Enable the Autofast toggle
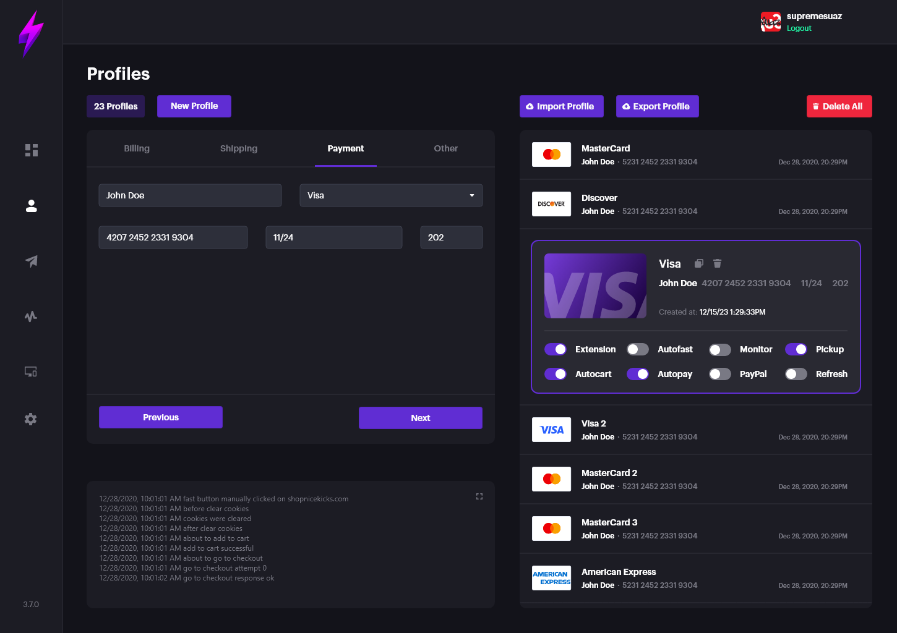897x633 pixels. pyautogui.click(x=638, y=349)
